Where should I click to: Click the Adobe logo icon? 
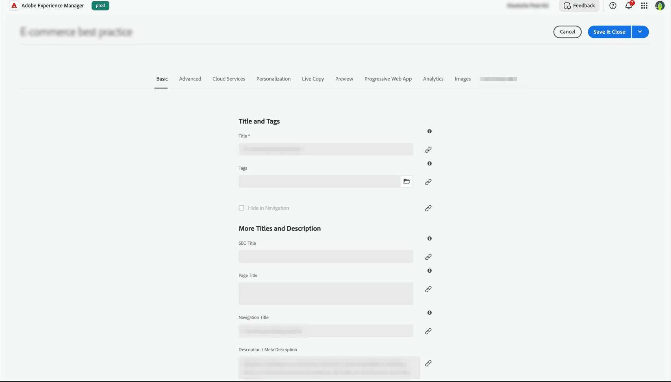(14, 6)
